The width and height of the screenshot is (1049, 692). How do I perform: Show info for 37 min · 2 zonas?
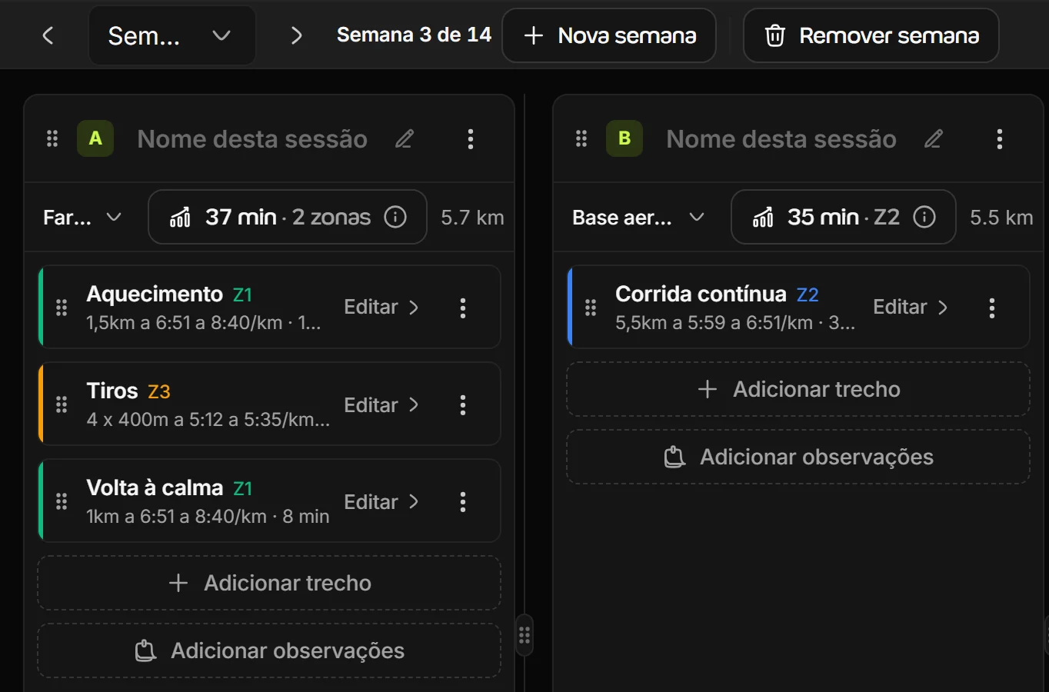(x=395, y=217)
